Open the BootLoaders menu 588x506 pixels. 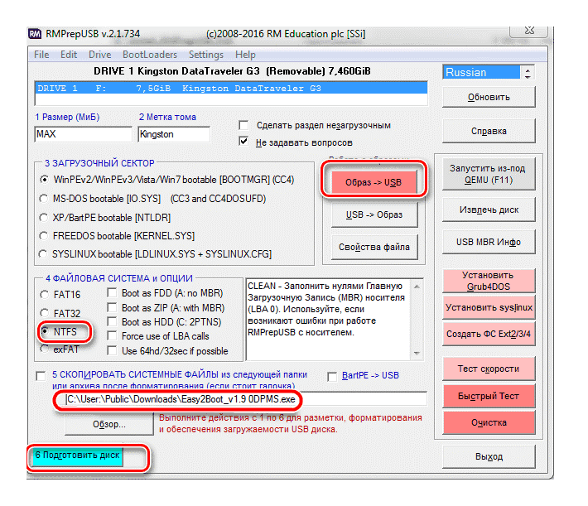tap(150, 55)
